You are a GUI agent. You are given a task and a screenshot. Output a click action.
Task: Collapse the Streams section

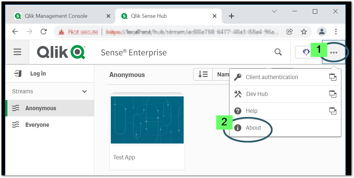pos(84,91)
